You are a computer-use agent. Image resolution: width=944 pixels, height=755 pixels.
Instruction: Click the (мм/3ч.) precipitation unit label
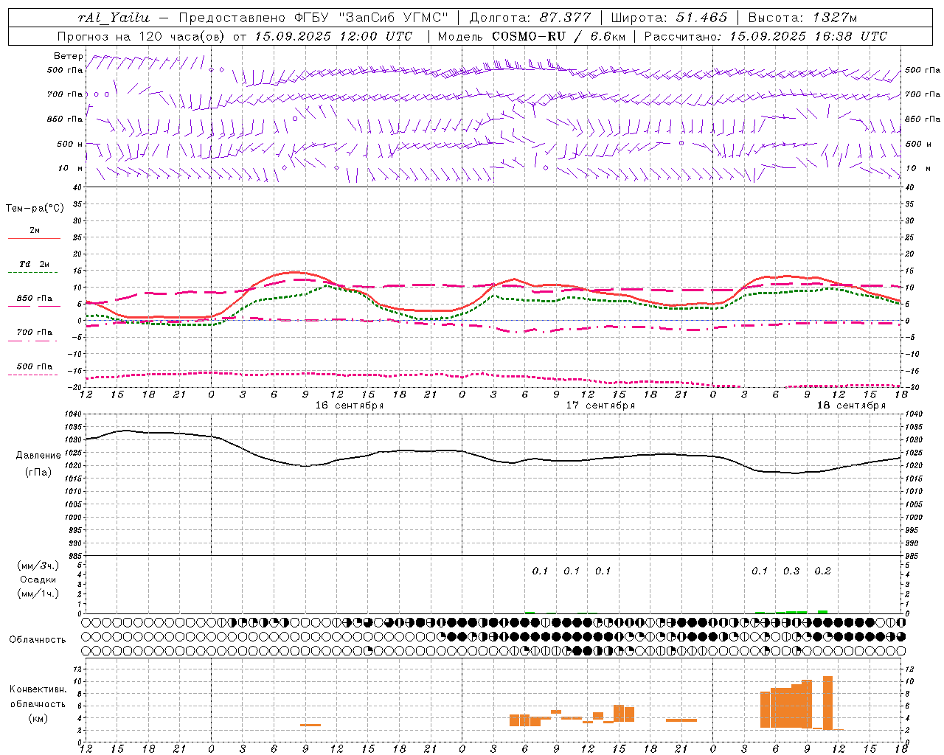[38, 566]
